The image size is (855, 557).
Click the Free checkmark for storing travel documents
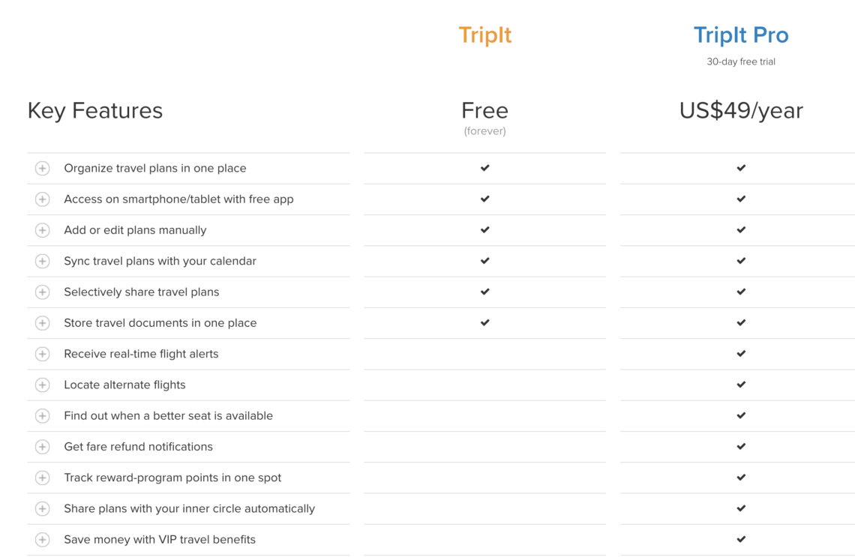coord(484,322)
